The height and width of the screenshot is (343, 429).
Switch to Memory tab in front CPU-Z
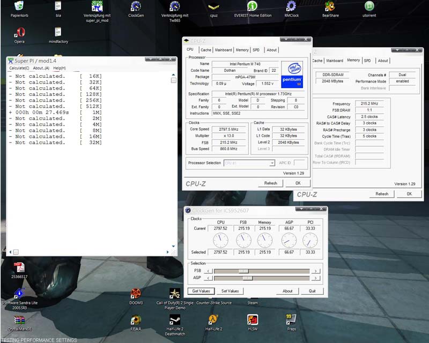[242, 50]
